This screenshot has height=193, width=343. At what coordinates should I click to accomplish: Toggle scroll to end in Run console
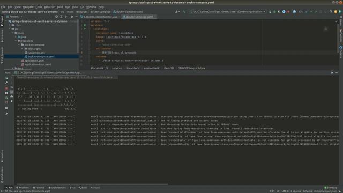pyautogui.click(x=12, y=92)
